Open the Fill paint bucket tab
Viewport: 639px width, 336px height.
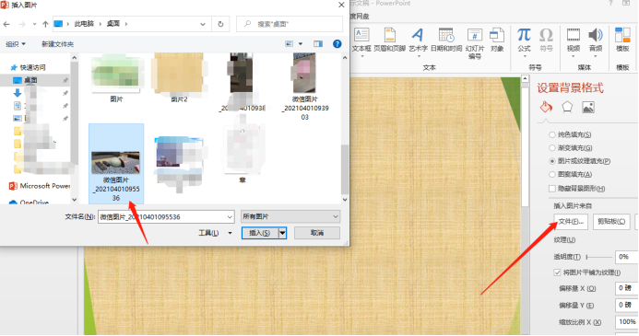pyautogui.click(x=546, y=108)
